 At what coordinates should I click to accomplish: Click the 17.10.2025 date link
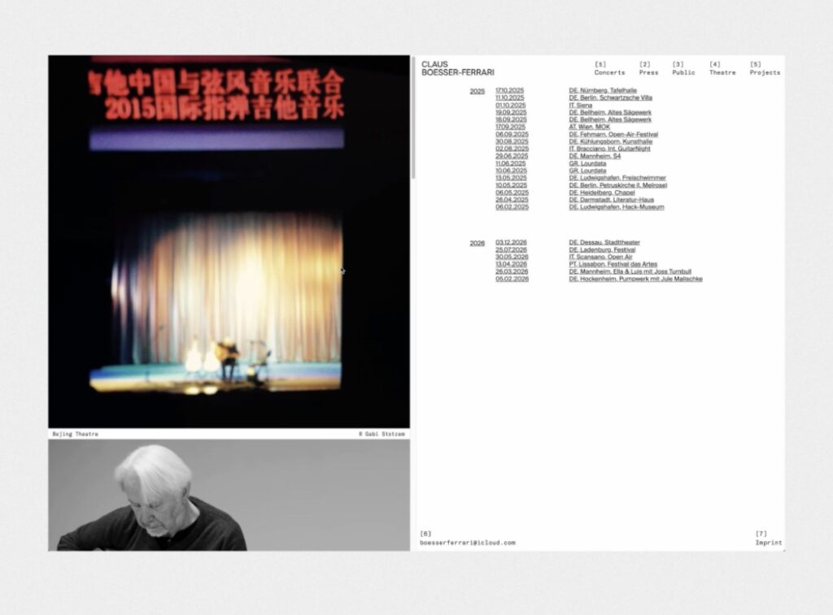[x=509, y=90]
